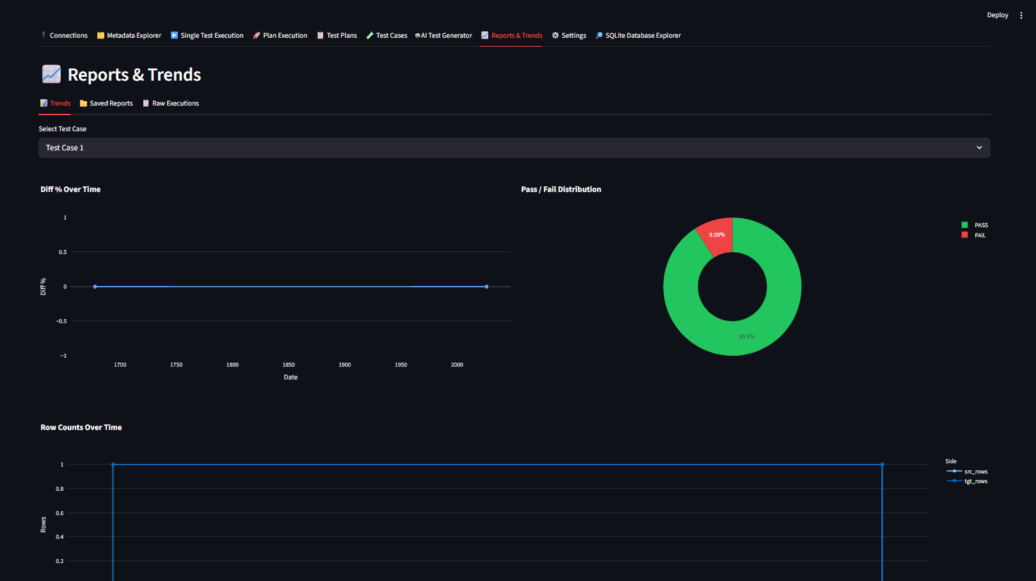
Task: Click the Settings gear icon
Action: [555, 35]
